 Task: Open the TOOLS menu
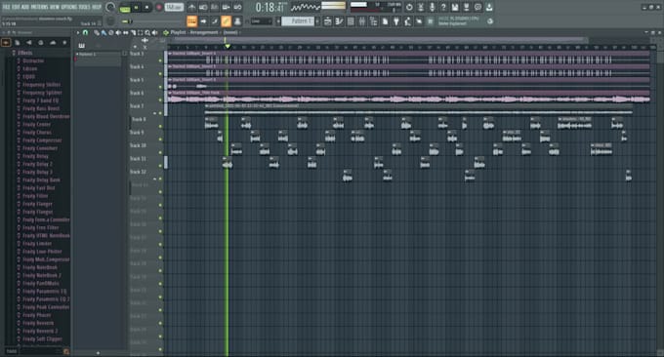[85, 7]
